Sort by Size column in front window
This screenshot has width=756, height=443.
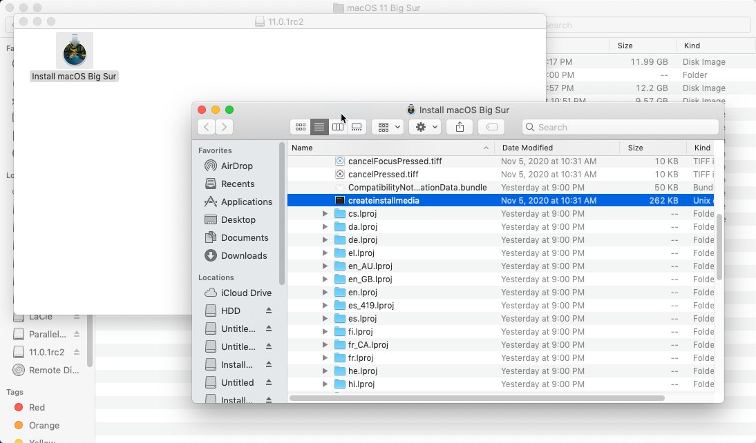pyautogui.click(x=653, y=148)
